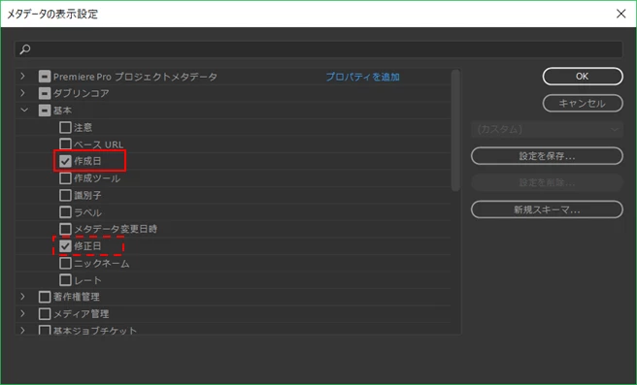The width and height of the screenshot is (637, 385).
Task: Click the 設定を保存... button
Action: [x=547, y=156]
